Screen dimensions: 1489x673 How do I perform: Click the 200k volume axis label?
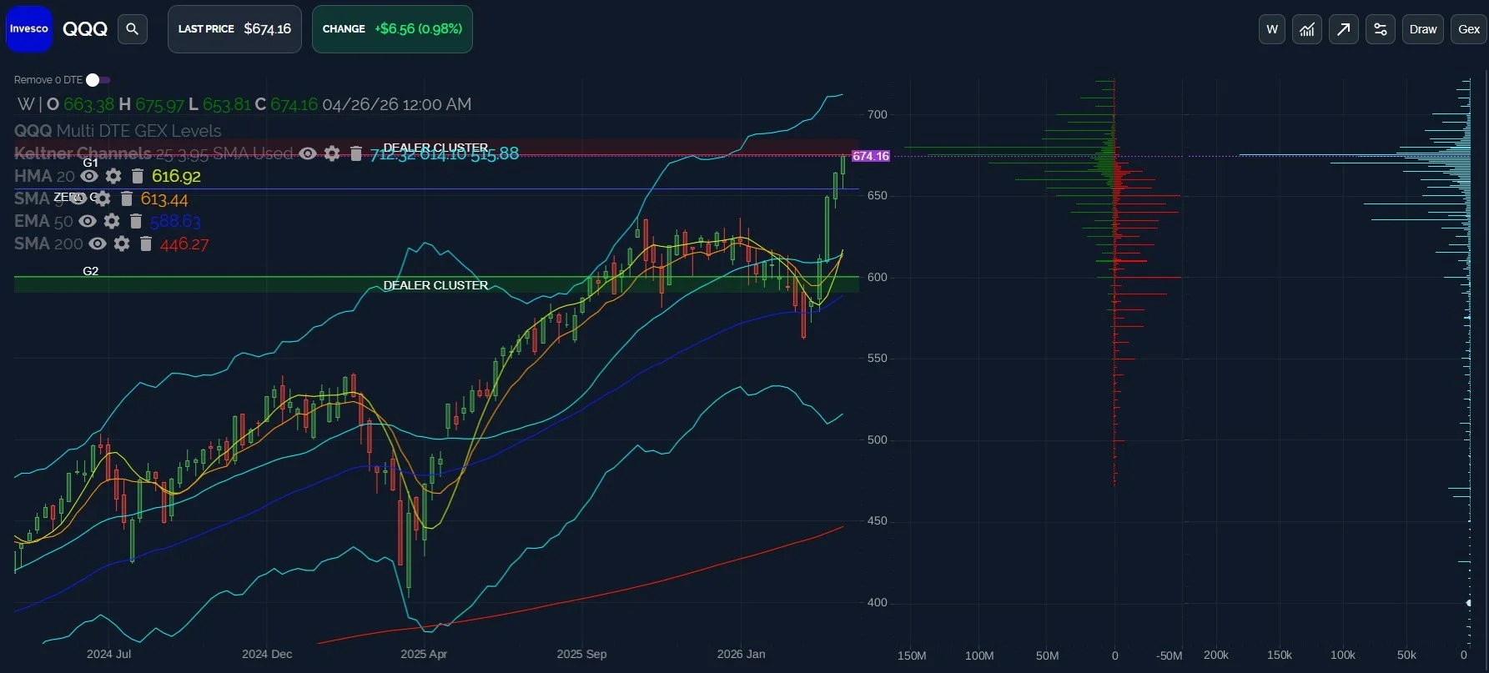(x=1216, y=655)
